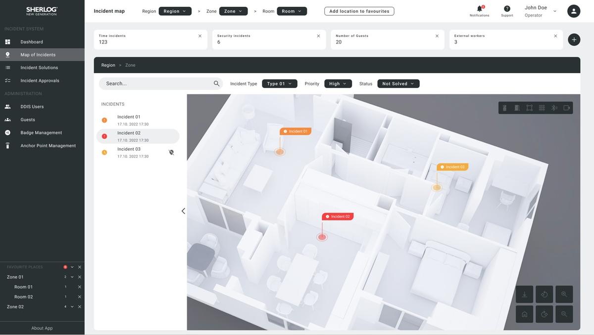Open the Incident Type dropdown
Image resolution: width=594 pixels, height=335 pixels.
[x=279, y=84]
